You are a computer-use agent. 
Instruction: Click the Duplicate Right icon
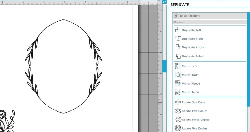(178, 38)
